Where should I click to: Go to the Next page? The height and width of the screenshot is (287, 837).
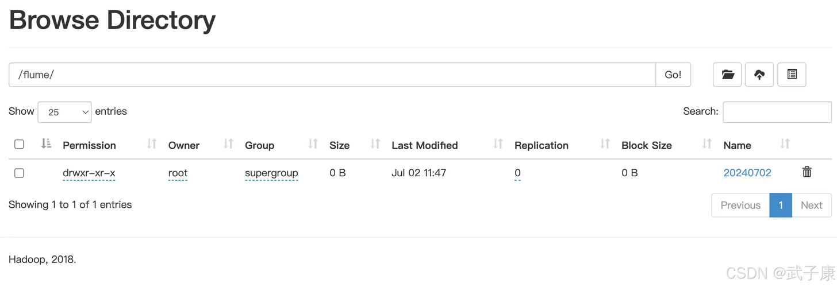click(x=811, y=205)
